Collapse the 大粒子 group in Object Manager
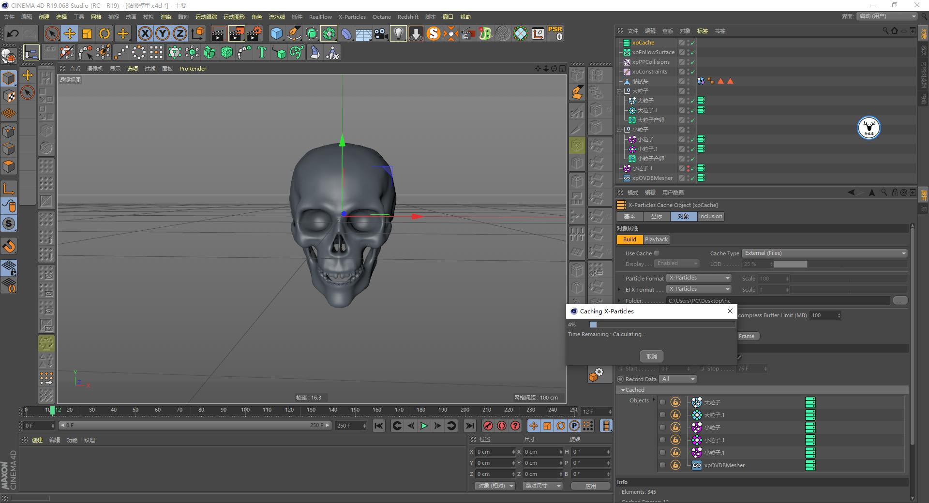This screenshot has height=503, width=929. point(620,90)
